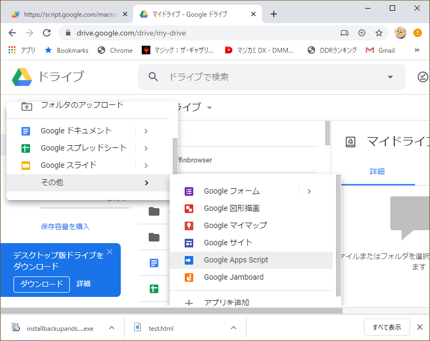Click the ダウンロード button in blue banner

tap(41, 284)
